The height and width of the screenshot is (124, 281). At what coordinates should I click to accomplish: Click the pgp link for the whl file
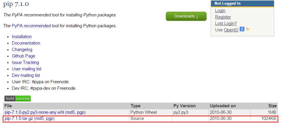80,113
